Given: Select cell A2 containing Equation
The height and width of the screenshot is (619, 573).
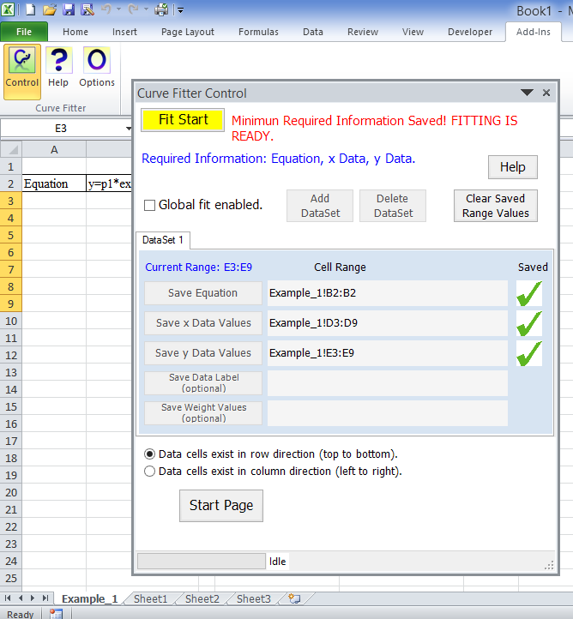Looking at the screenshot, I should coord(54,183).
